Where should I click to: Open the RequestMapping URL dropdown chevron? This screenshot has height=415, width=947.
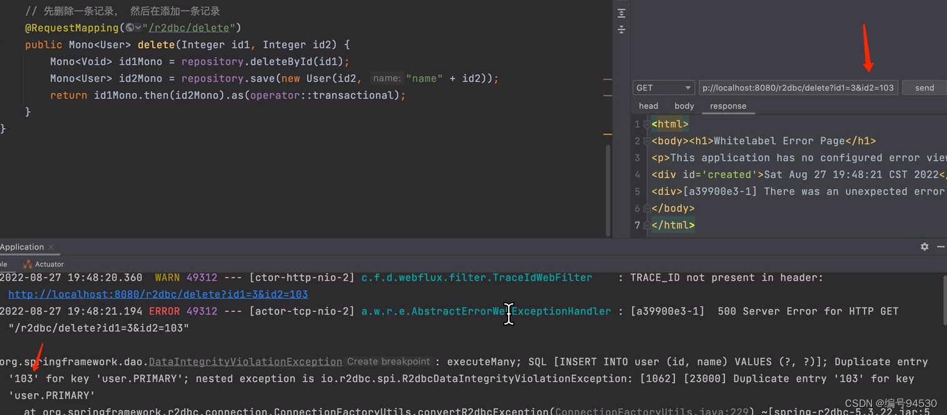click(138, 27)
